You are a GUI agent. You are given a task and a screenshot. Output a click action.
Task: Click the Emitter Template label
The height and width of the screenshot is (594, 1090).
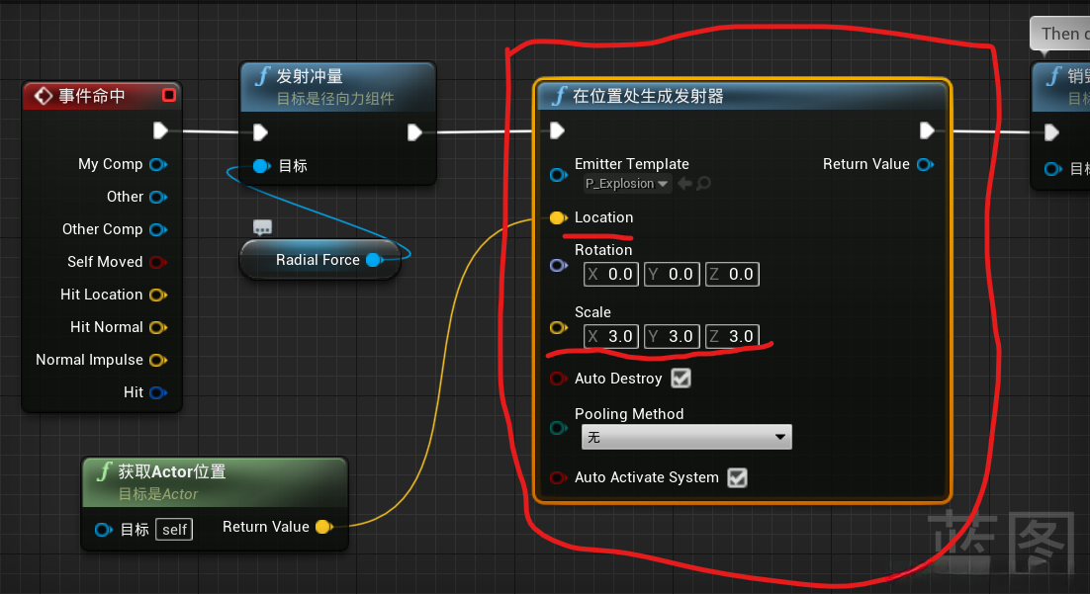click(x=632, y=164)
